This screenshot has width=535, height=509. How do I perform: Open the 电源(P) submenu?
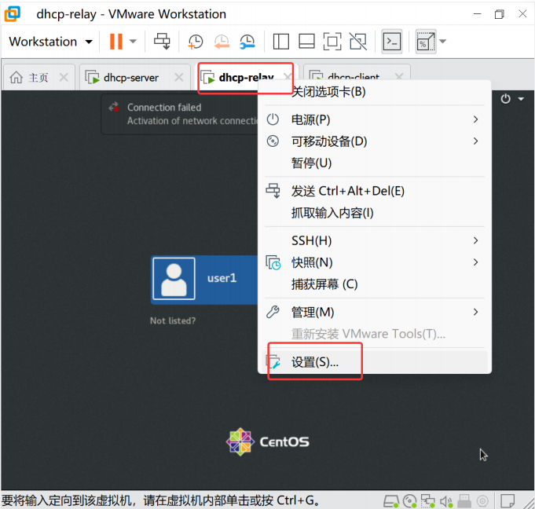[375, 119]
